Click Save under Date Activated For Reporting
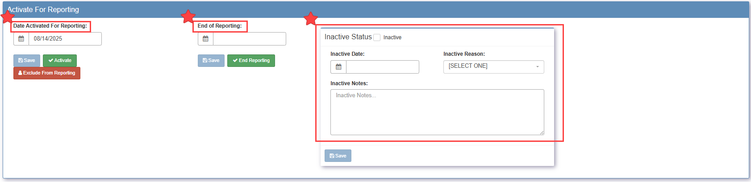Viewport: 751px width, 182px height. click(27, 61)
